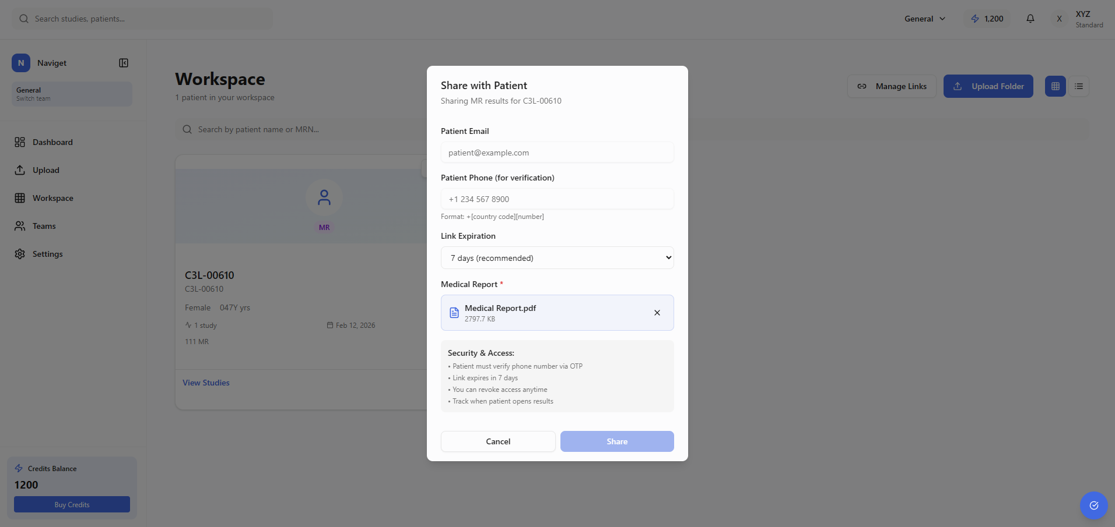Viewport: 1115px width, 527px height.
Task: Select the Upload icon in the sidebar
Action: coord(19,169)
